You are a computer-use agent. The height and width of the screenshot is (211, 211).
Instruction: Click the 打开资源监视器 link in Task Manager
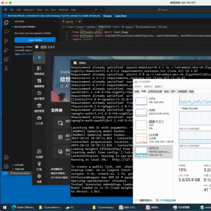[x=167, y=200]
